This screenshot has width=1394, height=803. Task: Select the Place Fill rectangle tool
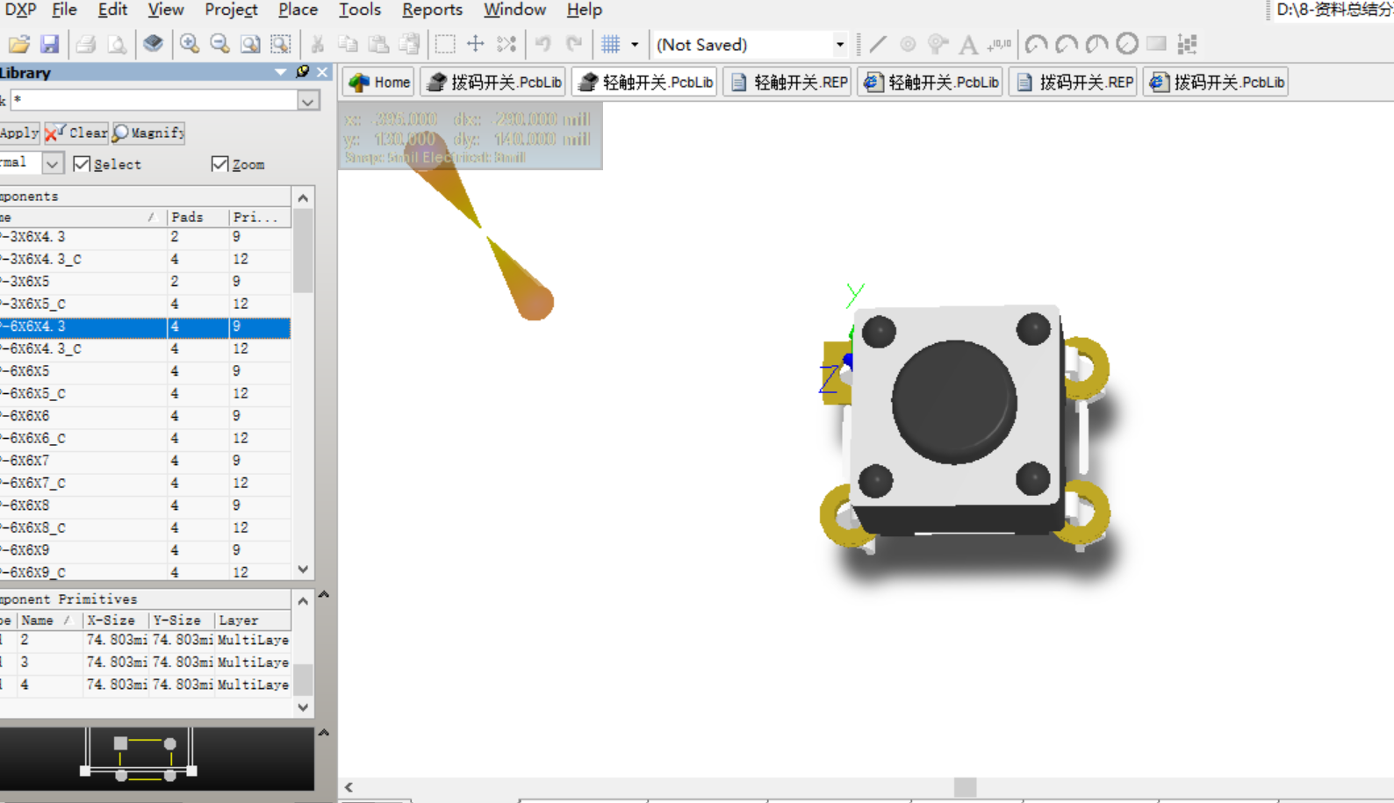1157,44
